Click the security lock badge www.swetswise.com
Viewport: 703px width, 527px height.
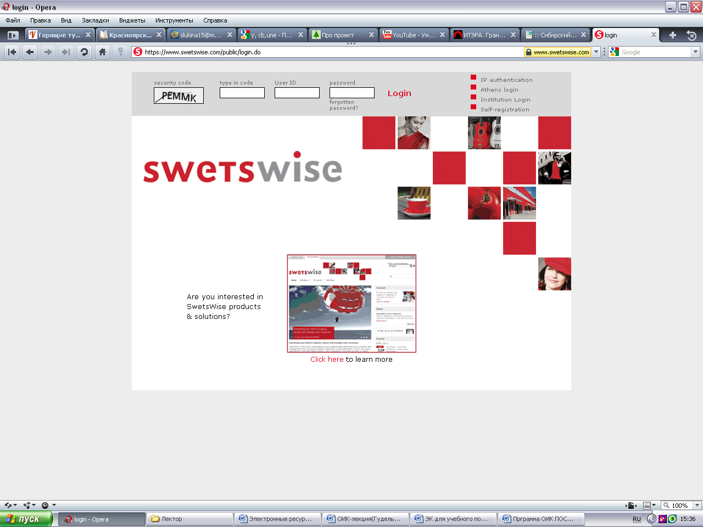[x=557, y=52]
